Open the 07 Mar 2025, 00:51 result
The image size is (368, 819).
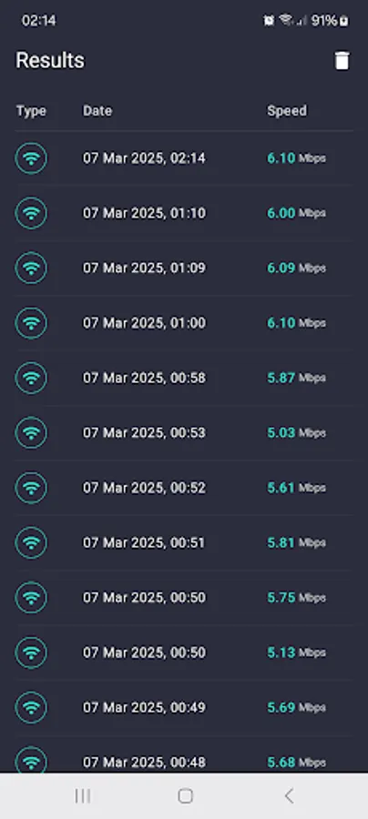(184, 542)
